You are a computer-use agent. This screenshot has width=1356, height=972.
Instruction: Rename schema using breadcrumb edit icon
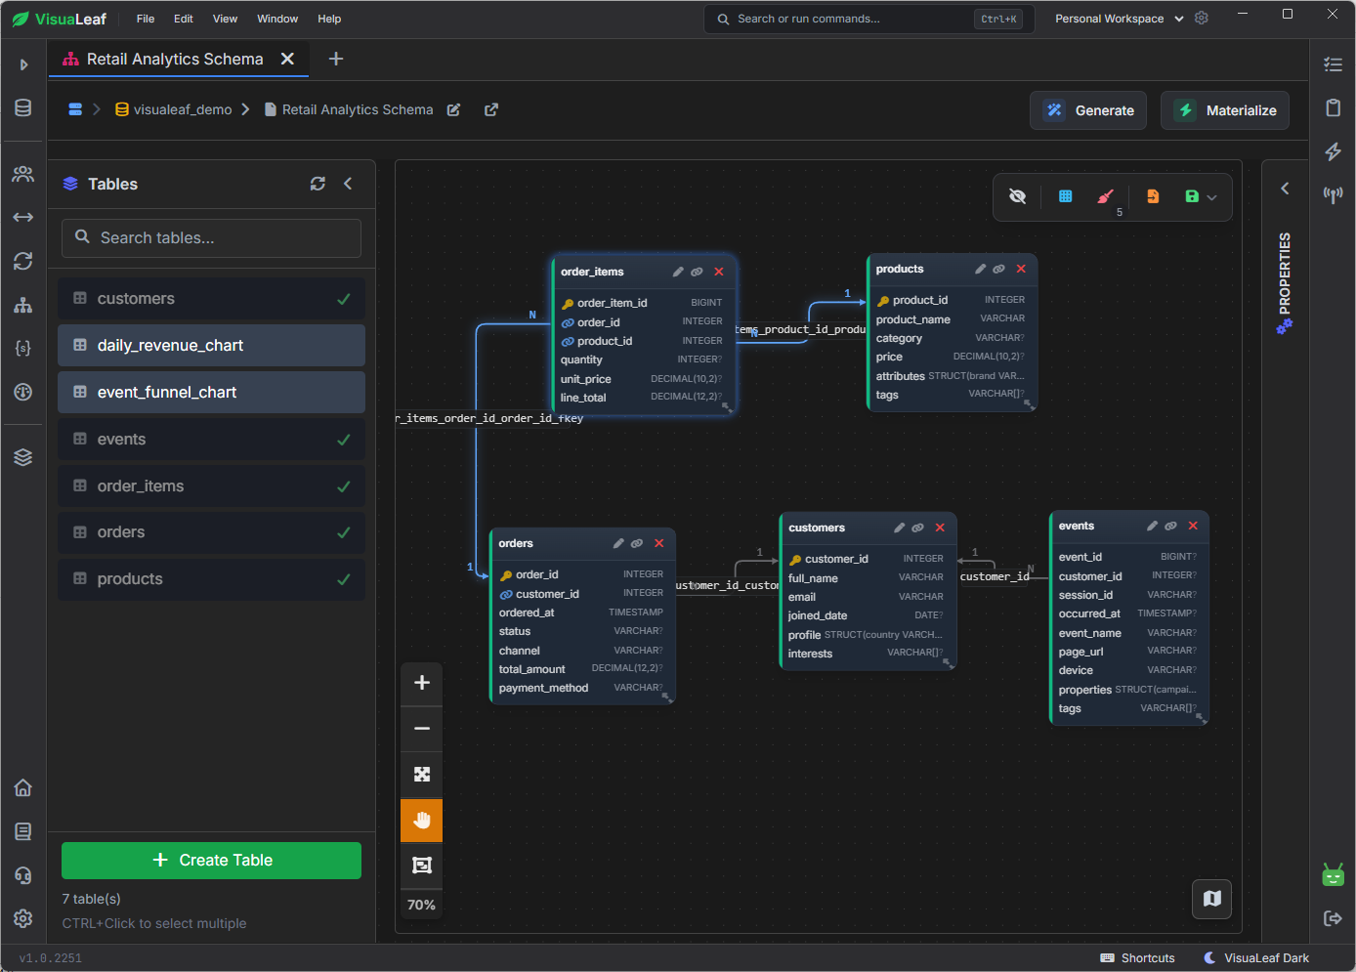[x=453, y=109]
